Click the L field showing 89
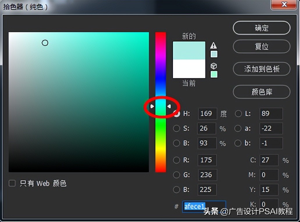 click(x=271, y=114)
